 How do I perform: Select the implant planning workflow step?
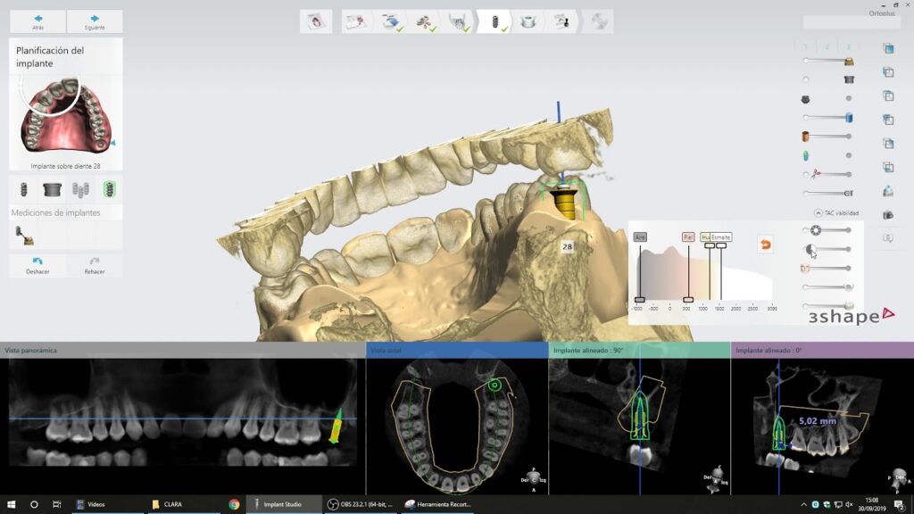point(494,21)
